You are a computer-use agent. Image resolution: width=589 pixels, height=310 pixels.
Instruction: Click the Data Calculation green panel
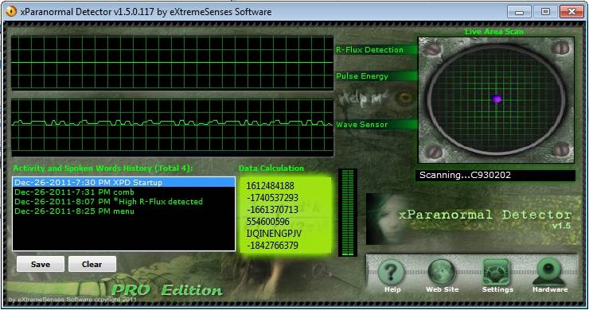(x=286, y=215)
